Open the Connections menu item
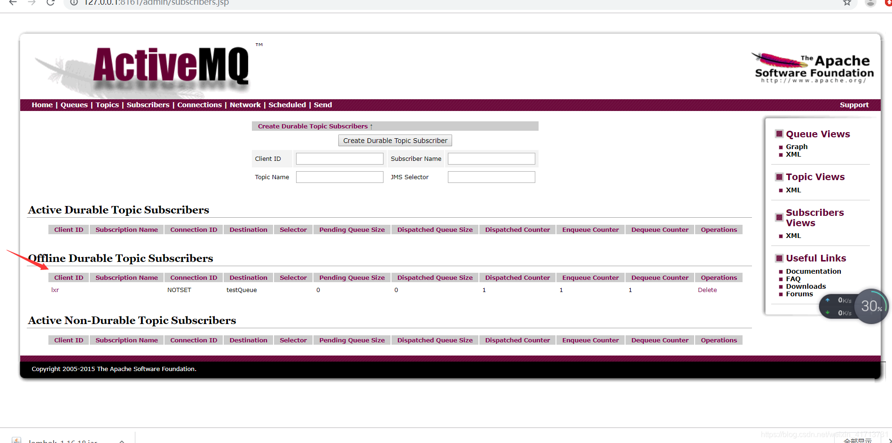This screenshot has width=892, height=443. pos(199,105)
